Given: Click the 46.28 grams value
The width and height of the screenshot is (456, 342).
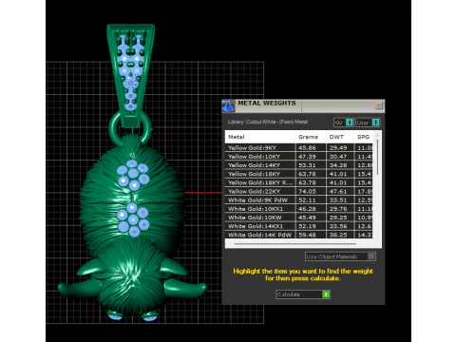Looking at the screenshot, I should tap(307, 209).
